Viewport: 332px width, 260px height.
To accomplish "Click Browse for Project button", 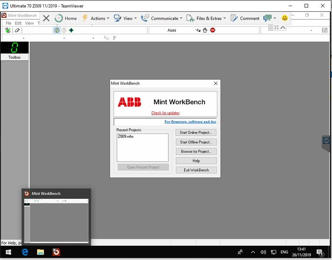I will [196, 151].
